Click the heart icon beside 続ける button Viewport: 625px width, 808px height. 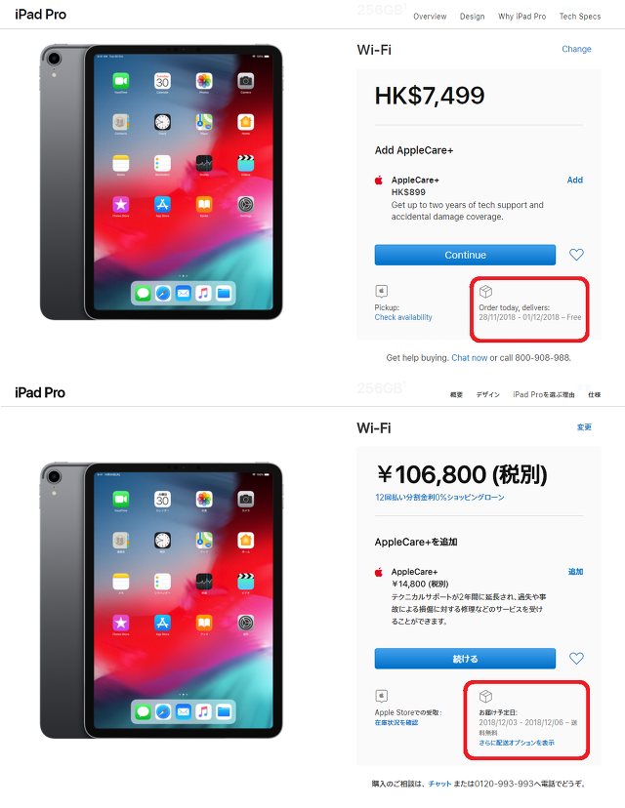point(576,658)
